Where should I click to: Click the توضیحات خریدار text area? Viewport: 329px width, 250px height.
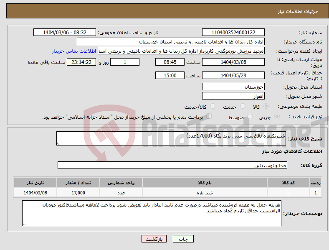tap(152, 213)
